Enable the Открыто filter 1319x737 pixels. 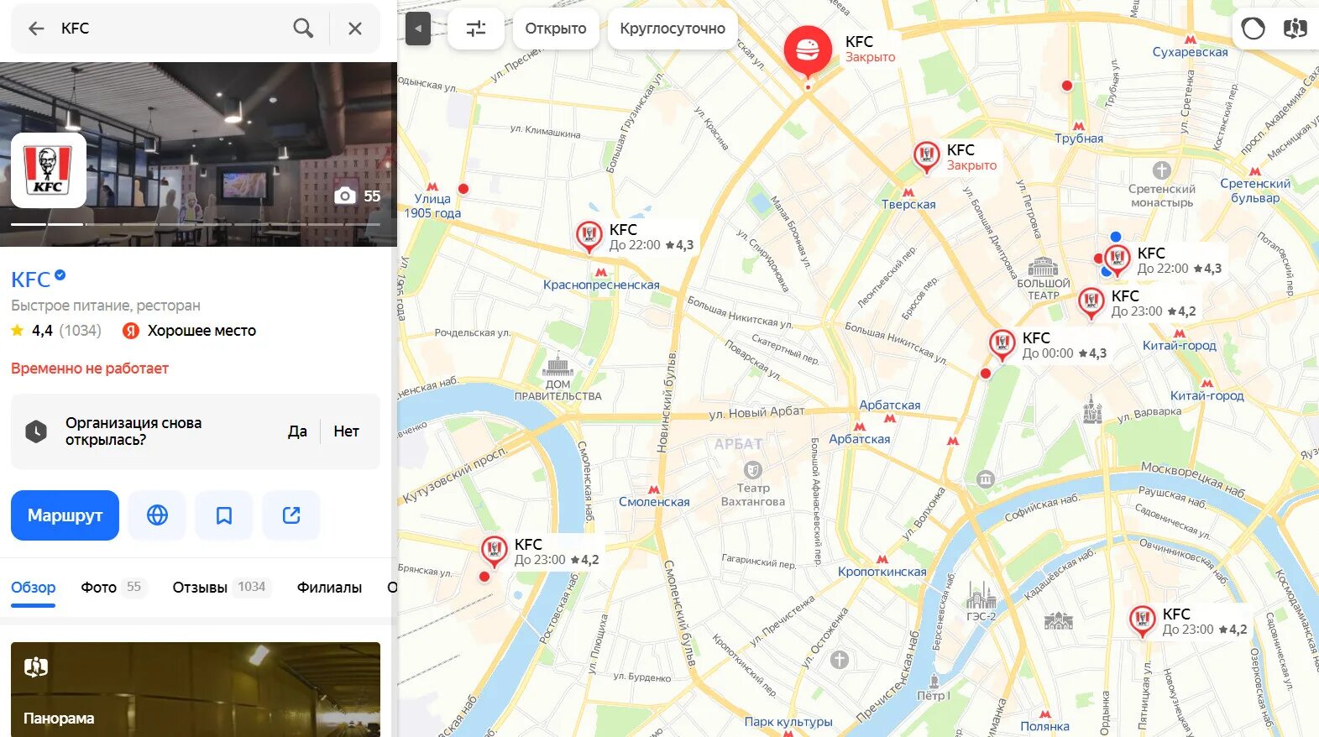(556, 29)
